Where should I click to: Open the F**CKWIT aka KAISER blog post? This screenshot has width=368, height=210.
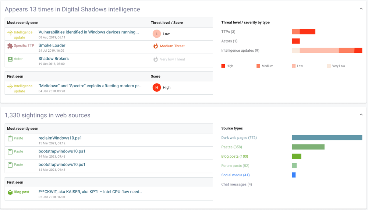point(90,192)
